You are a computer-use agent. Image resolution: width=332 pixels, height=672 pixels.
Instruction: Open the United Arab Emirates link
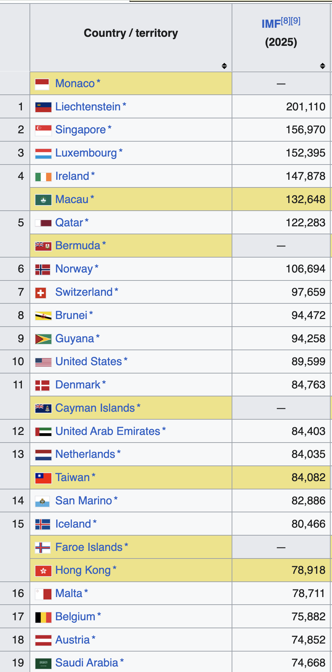tap(108, 431)
